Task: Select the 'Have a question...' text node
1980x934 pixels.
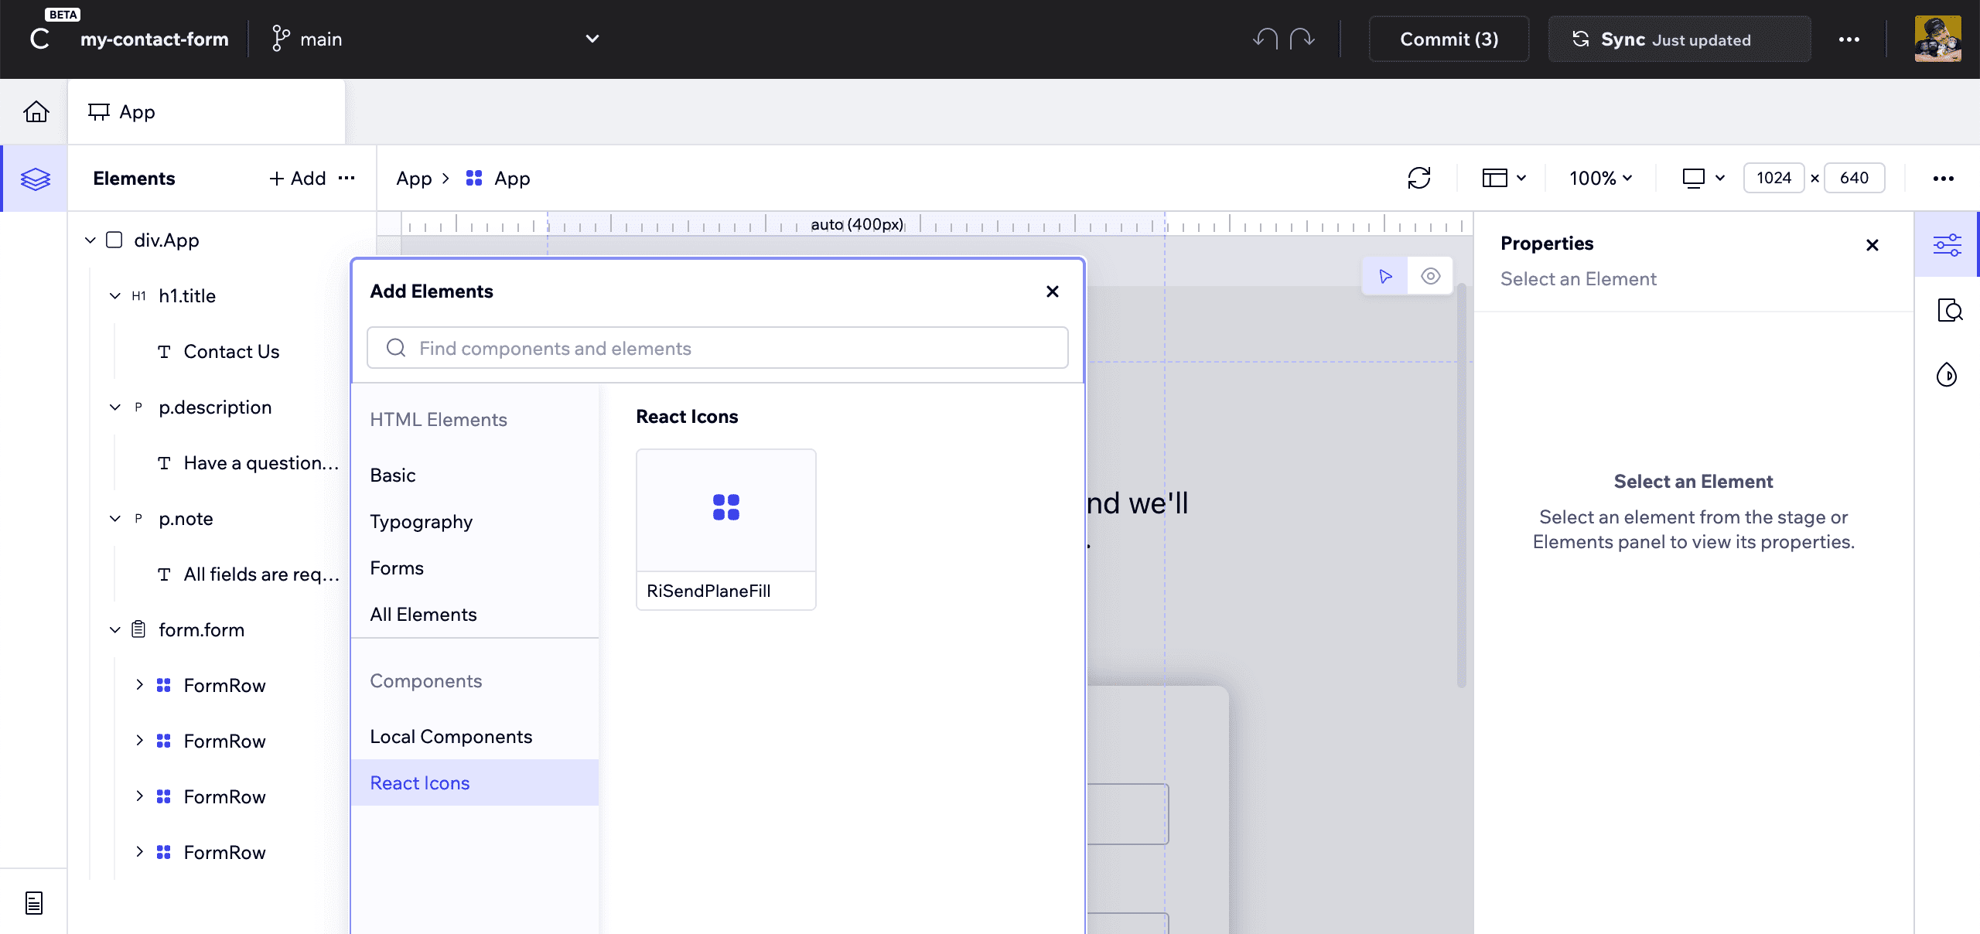Action: 261,462
